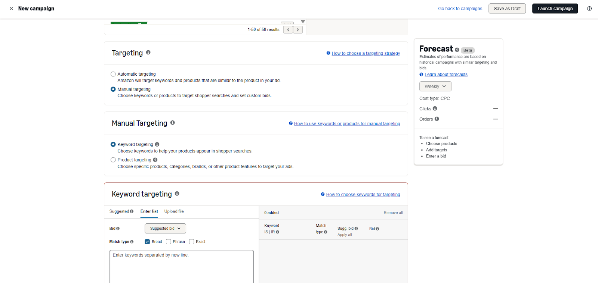Screen dimensions: 598x283
Task: Select Manual targeting radio button
Action: (x=113, y=89)
